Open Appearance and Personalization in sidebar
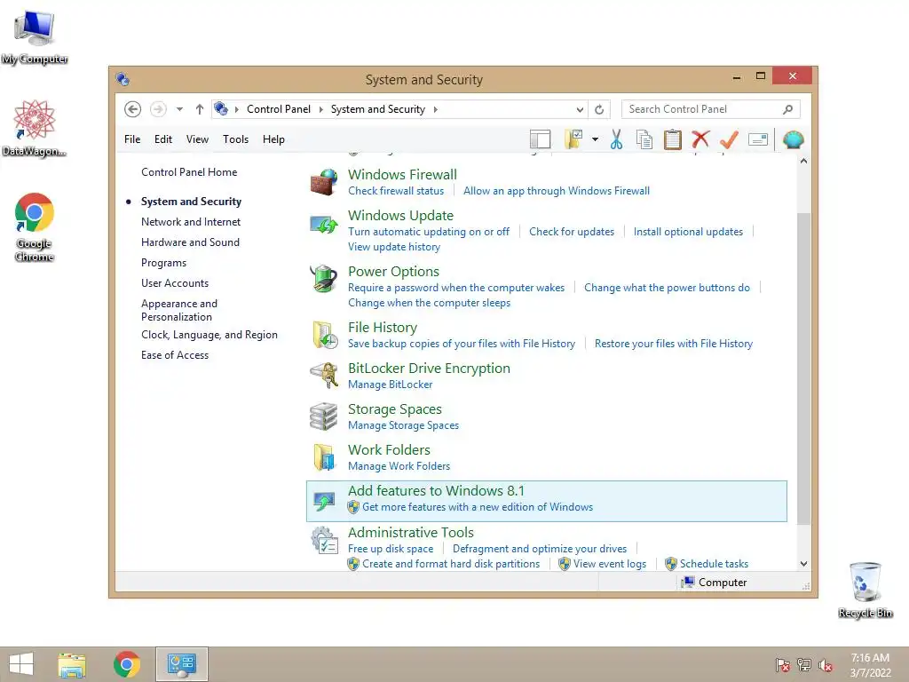 (x=179, y=310)
